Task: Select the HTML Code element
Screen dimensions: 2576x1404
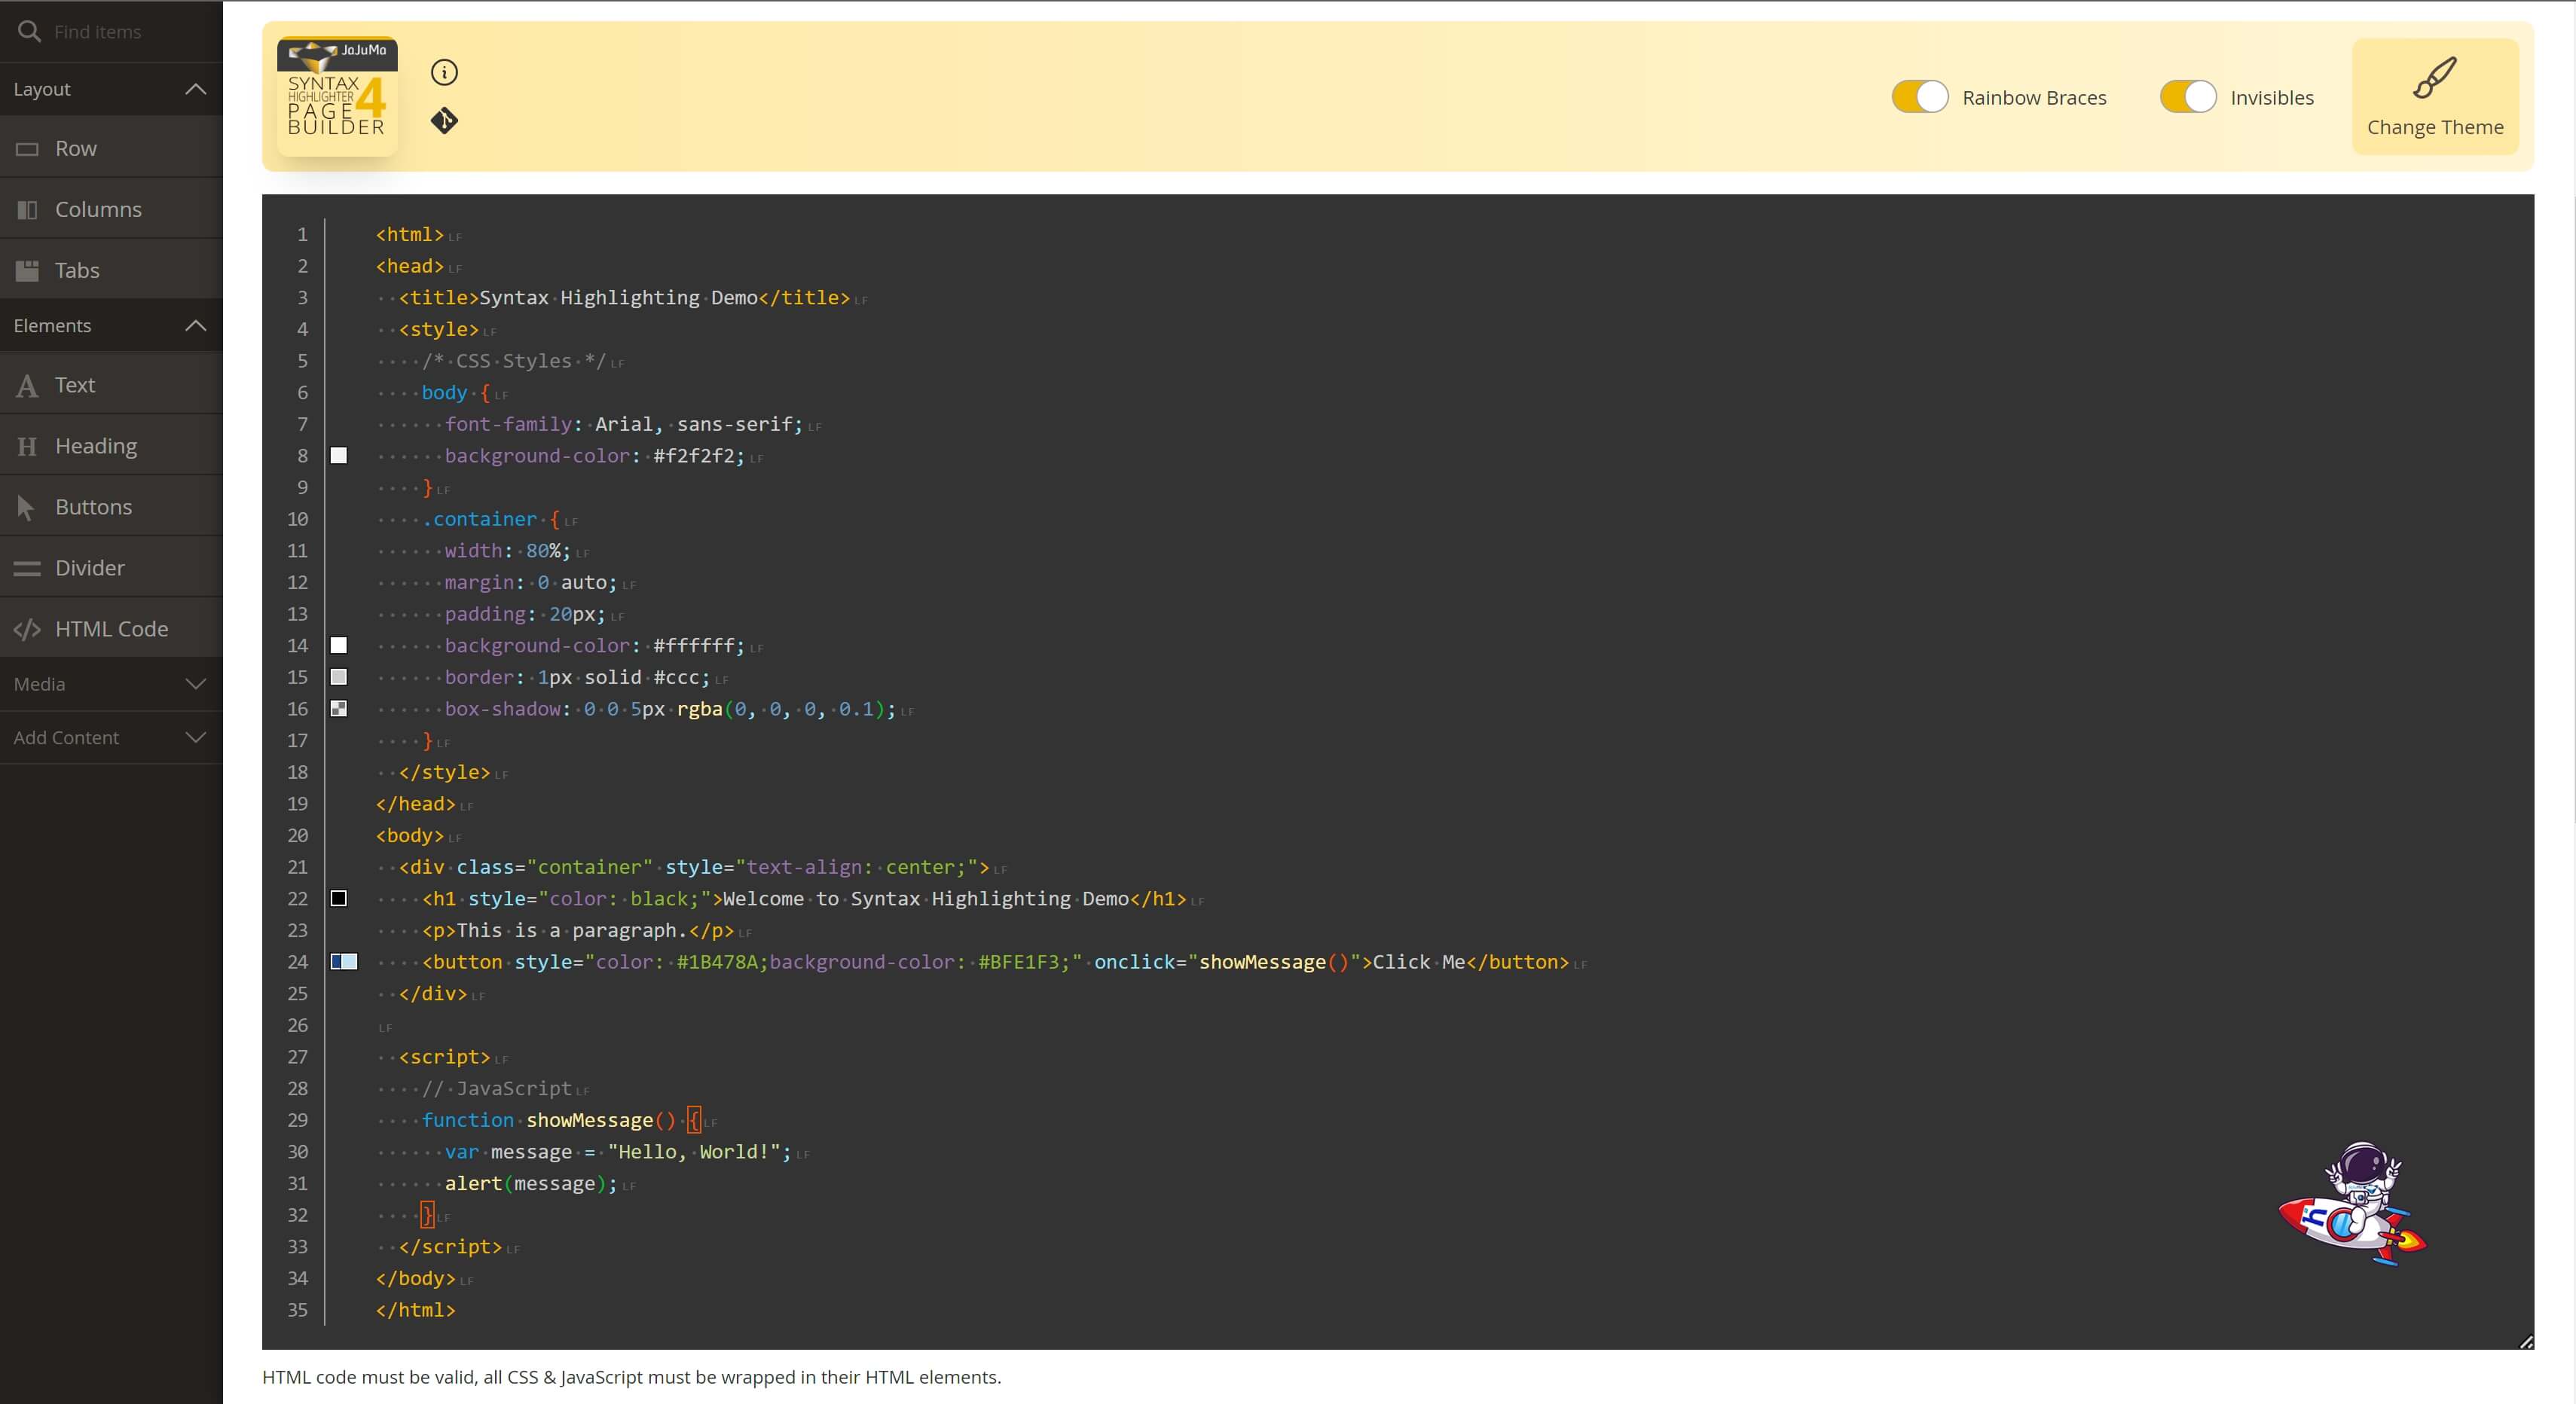Action: 111,629
